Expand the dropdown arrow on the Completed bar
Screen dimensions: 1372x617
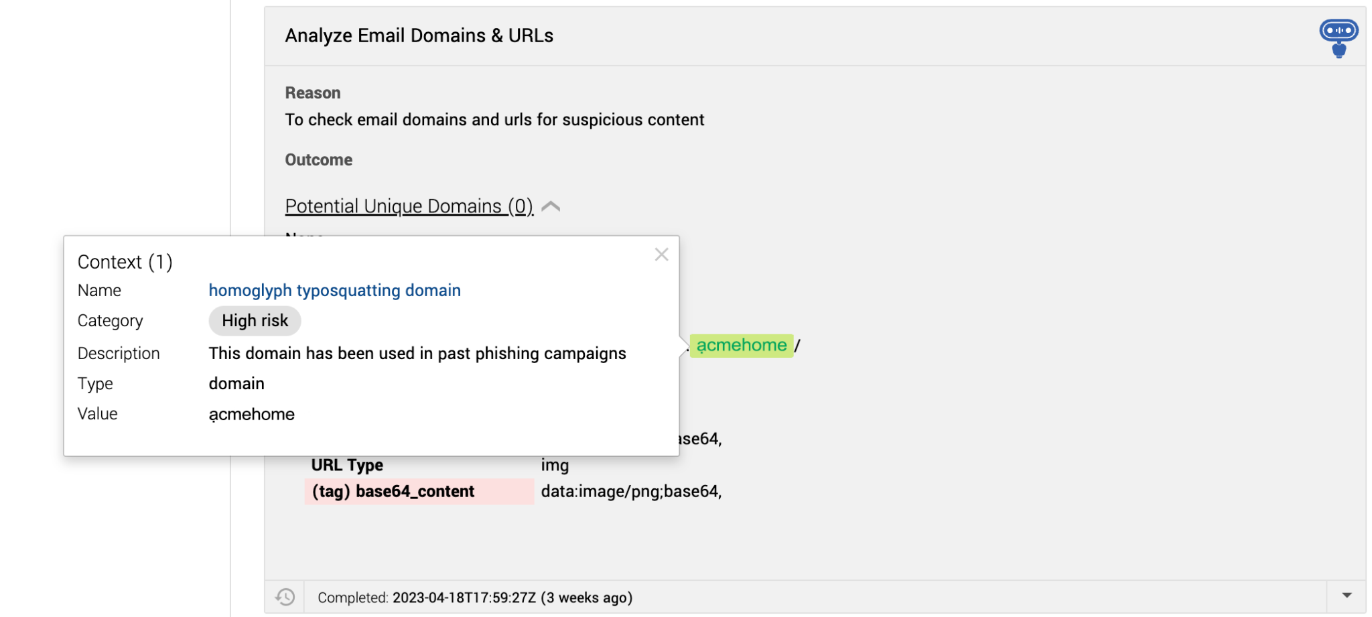pos(1347,594)
